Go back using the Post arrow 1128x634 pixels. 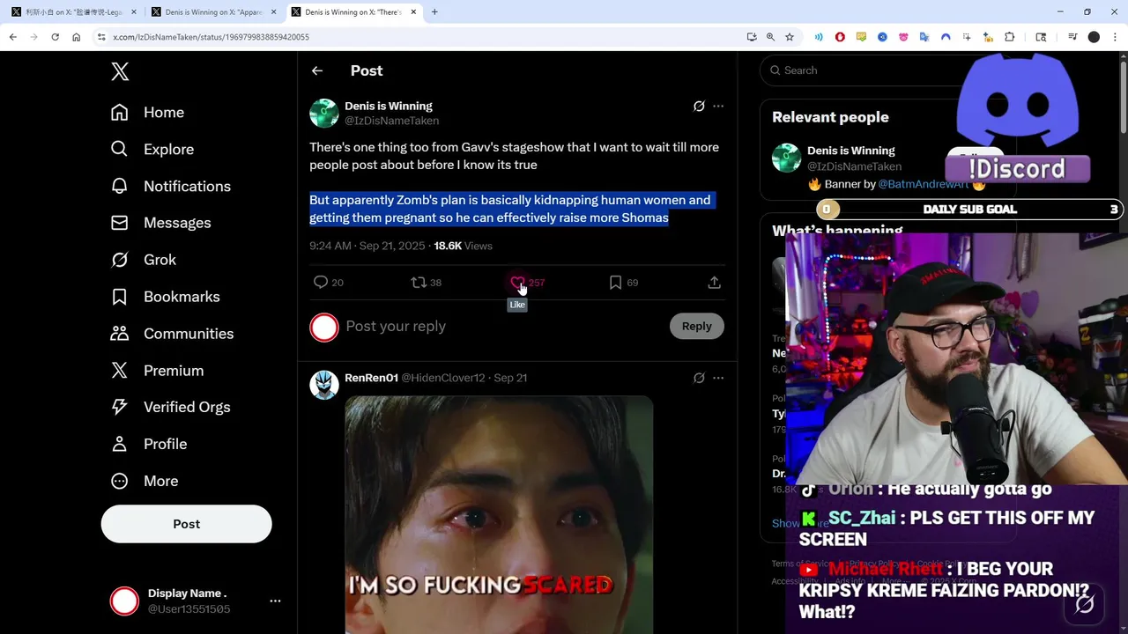point(317,70)
